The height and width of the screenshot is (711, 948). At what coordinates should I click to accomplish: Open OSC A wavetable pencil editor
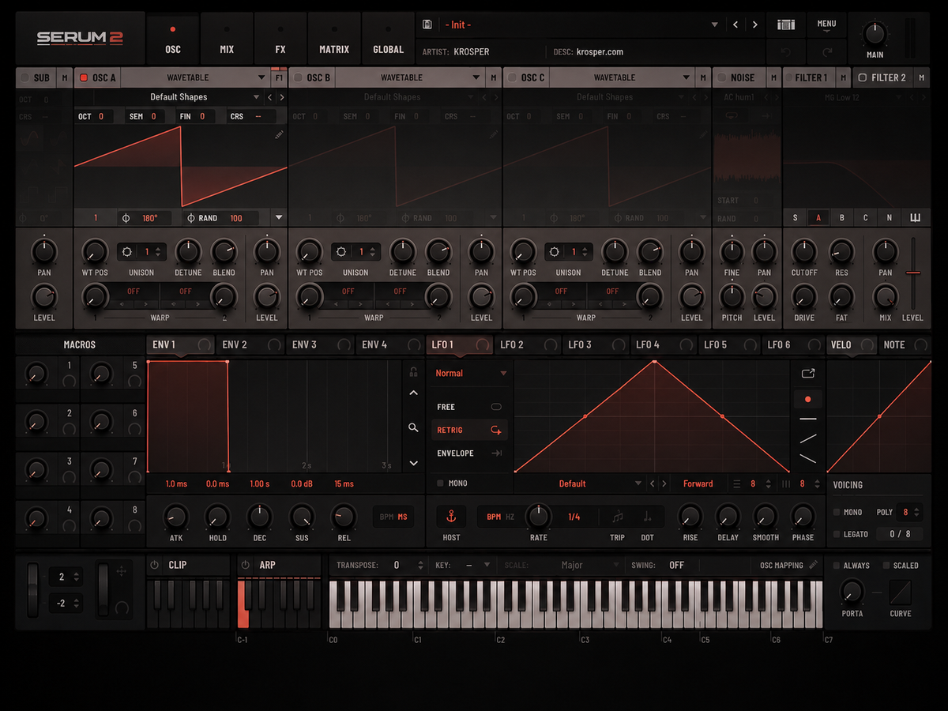(x=279, y=135)
